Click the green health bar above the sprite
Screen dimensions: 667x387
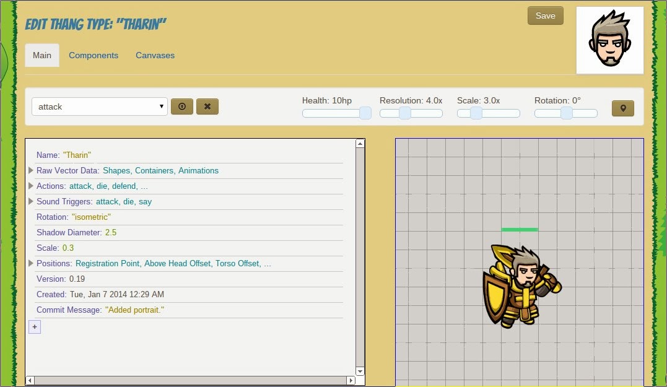tap(520, 230)
